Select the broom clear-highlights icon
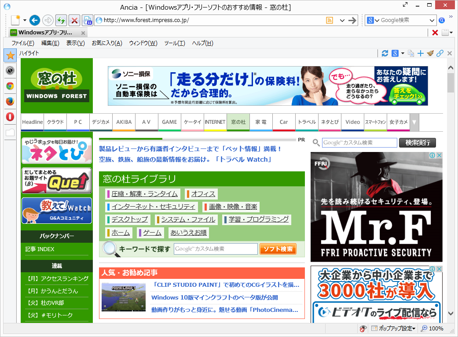 pos(430,53)
